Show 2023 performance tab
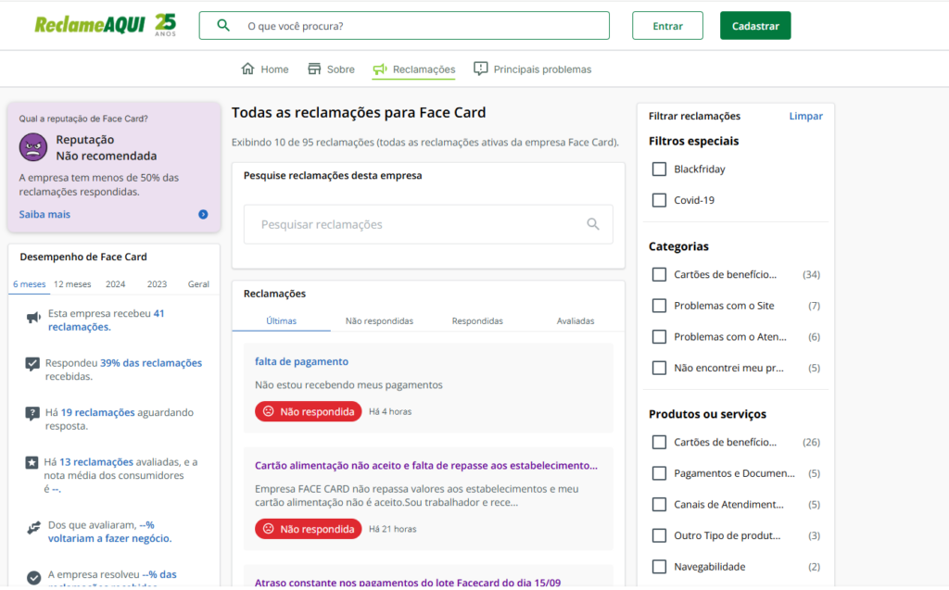The width and height of the screenshot is (949, 590). [x=157, y=283]
